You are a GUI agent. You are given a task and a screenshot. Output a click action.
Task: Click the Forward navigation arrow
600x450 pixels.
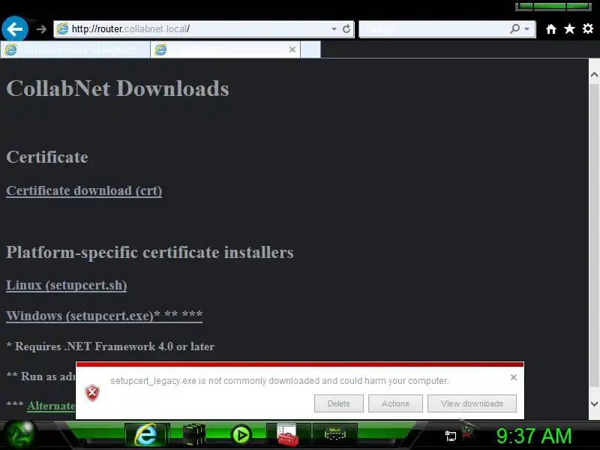point(41,29)
